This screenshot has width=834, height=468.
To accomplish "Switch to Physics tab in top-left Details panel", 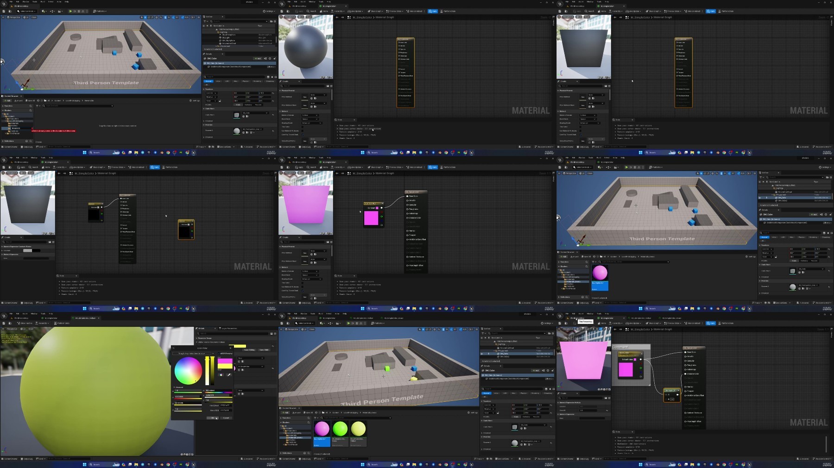I will [x=246, y=81].
